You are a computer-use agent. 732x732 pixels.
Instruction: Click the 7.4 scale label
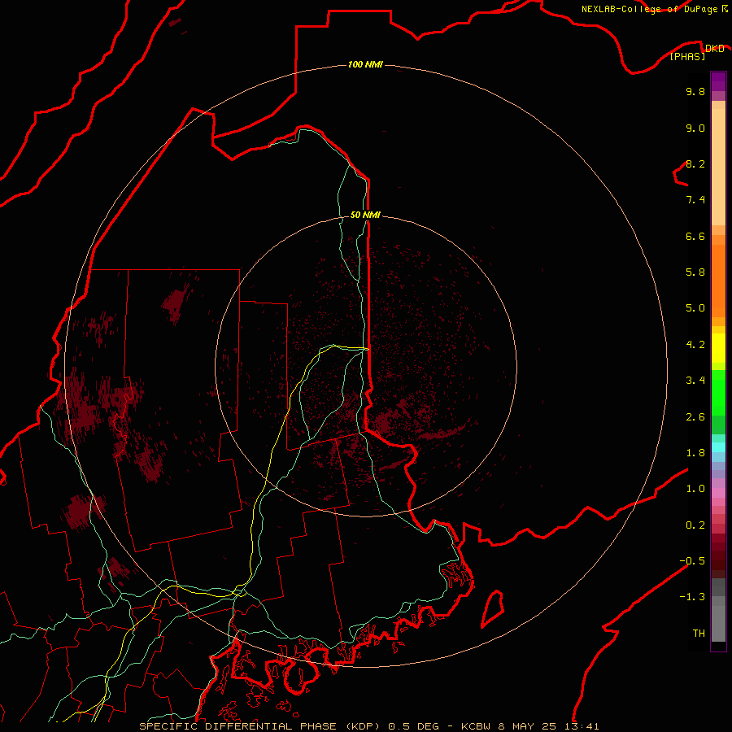point(695,200)
